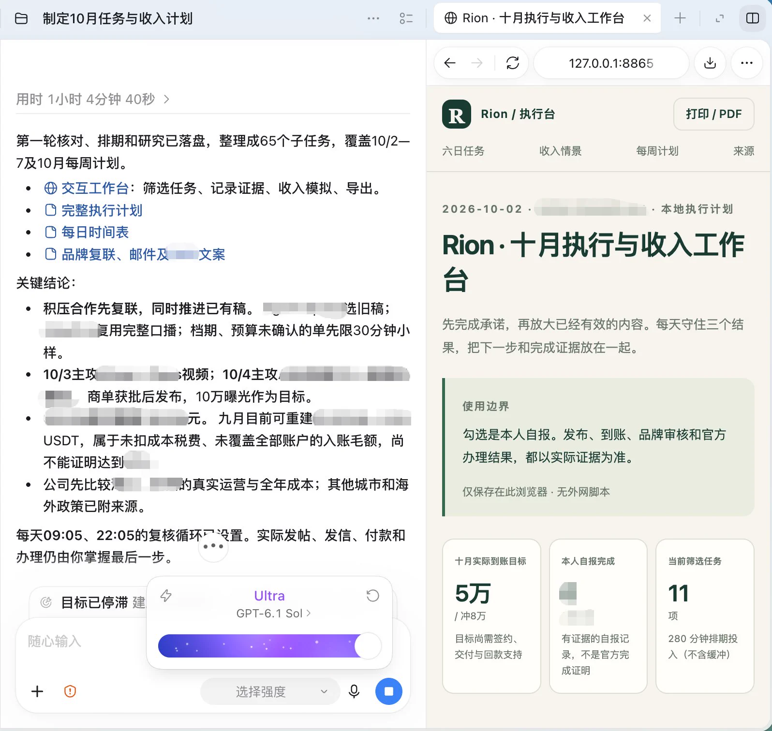Close the Rion browser tab
The image size is (772, 731).
(647, 18)
